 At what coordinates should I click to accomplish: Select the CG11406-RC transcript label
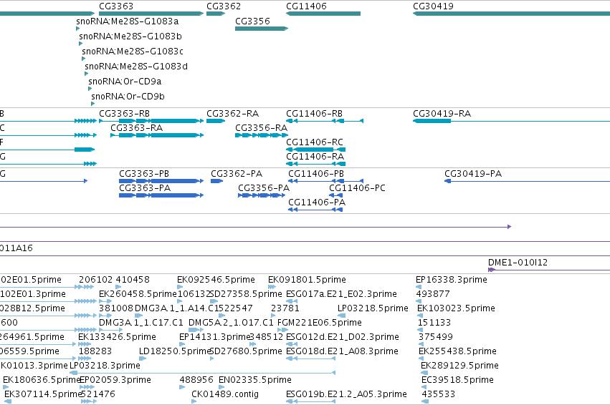point(315,142)
